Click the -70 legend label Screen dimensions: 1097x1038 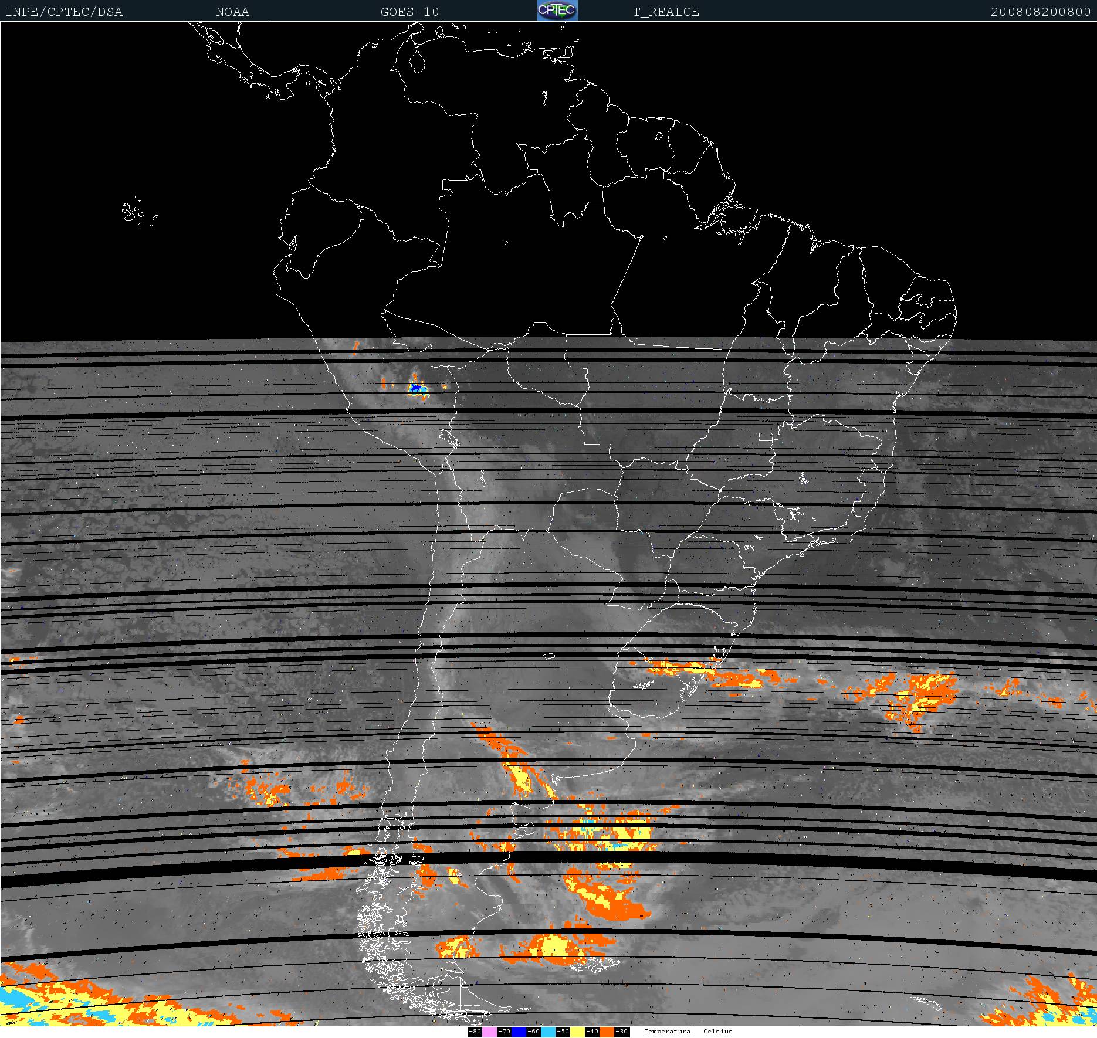pos(504,1032)
